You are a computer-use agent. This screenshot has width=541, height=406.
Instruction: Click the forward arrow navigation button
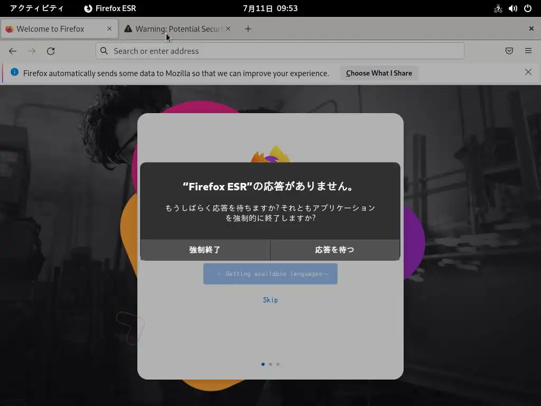(x=32, y=51)
